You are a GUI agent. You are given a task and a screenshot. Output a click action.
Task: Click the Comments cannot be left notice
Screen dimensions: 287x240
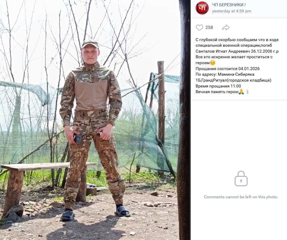pyautogui.click(x=241, y=197)
